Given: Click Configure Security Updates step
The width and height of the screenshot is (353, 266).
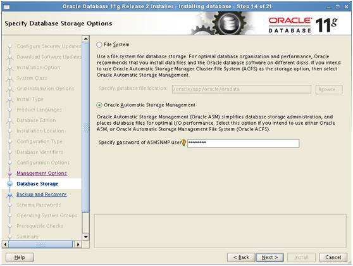Looking at the screenshot, I should (x=49, y=46).
